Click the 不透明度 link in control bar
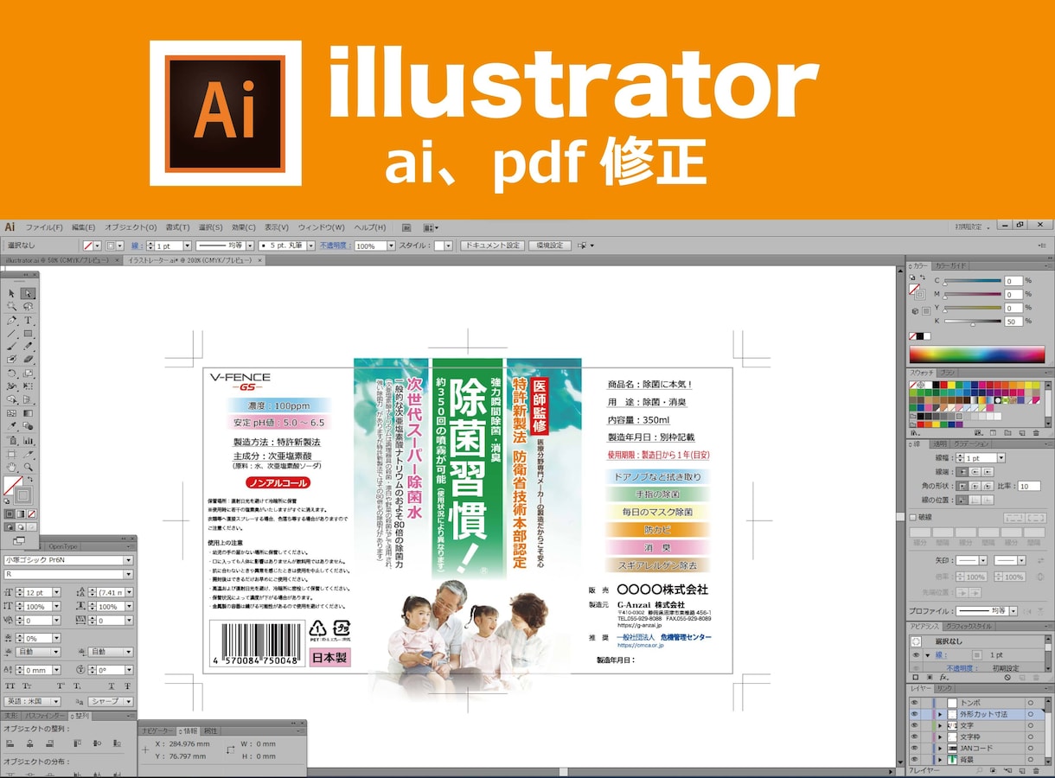 (336, 246)
